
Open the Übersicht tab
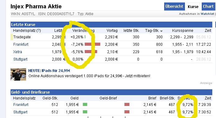click(x=174, y=6)
